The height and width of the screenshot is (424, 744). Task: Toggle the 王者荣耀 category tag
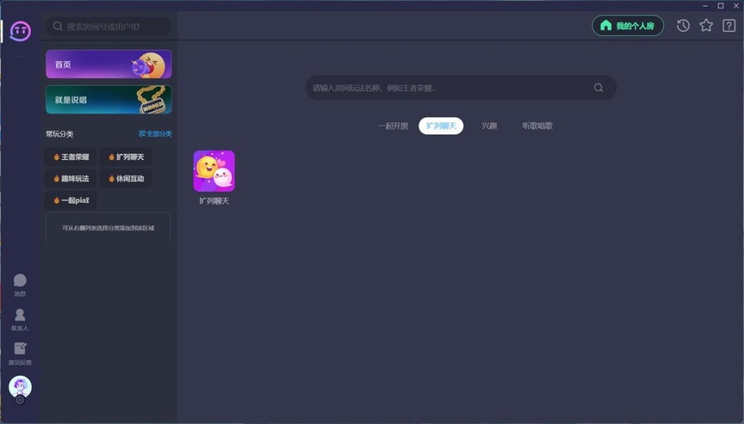70,157
